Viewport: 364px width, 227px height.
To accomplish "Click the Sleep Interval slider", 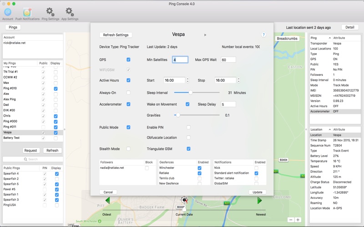I will coord(190,93).
